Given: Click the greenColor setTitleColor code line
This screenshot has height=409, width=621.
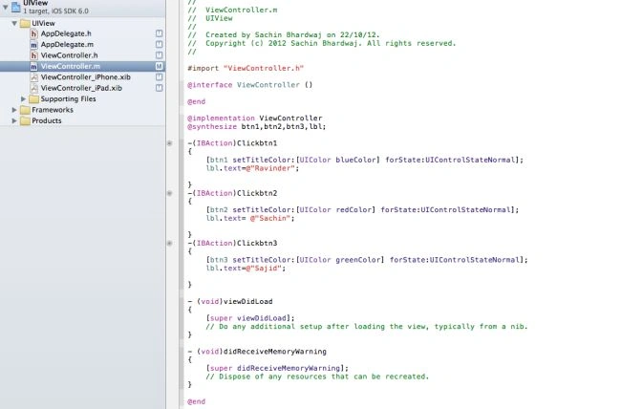Looking at the screenshot, I should point(367,260).
